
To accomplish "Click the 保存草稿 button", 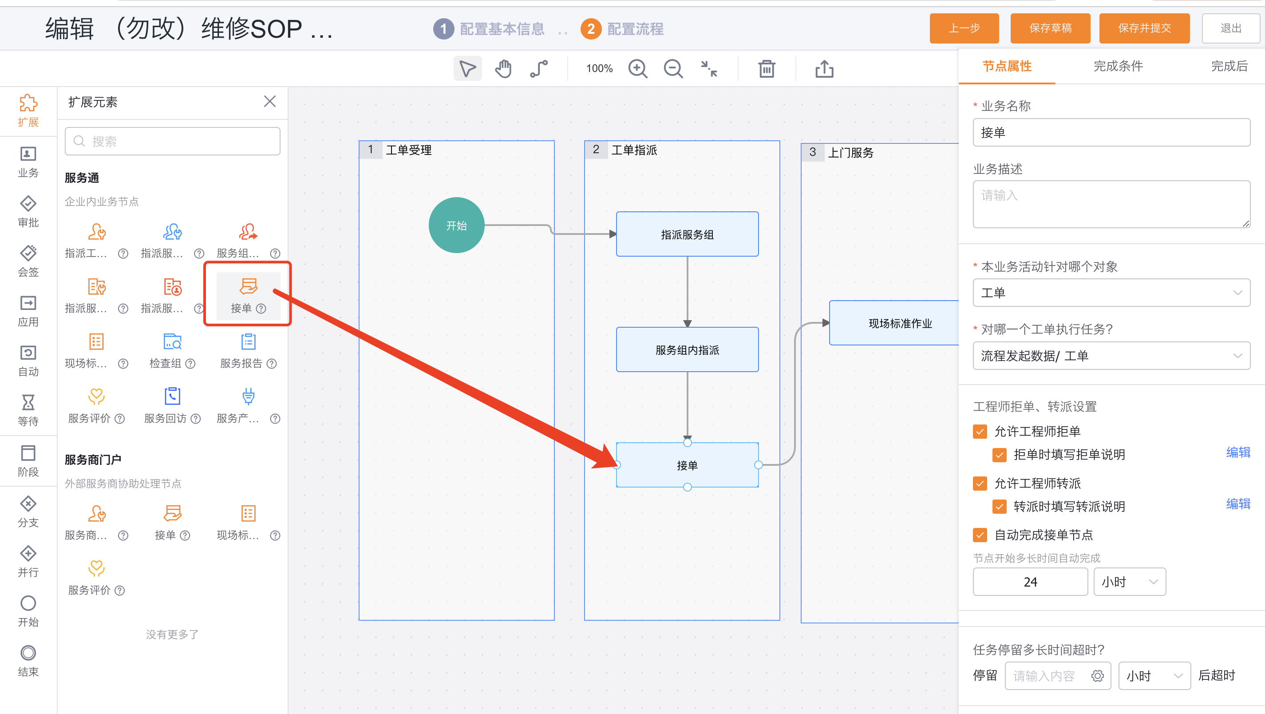I will pos(1051,28).
